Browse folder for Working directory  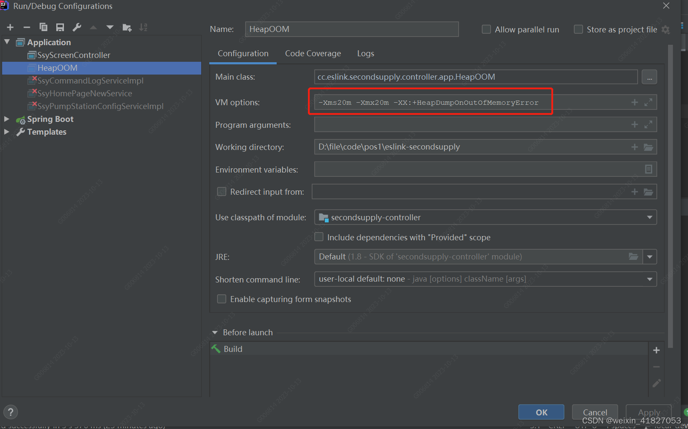[x=648, y=147]
